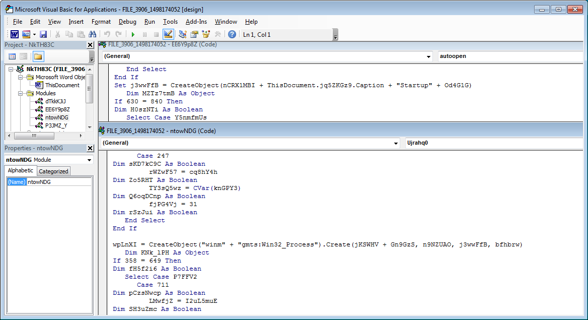Run macro with the green play icon
This screenshot has width=588, height=320.
click(133, 35)
